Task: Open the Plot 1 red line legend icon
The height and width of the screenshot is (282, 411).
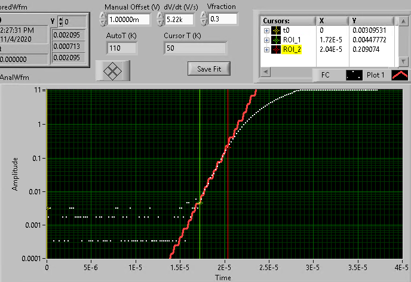Action: 399,76
